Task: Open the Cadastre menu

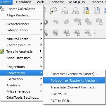Action: pos(57,2)
